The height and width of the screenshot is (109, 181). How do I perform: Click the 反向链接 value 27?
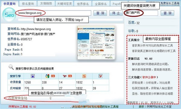pyautogui.click(x=61, y=88)
